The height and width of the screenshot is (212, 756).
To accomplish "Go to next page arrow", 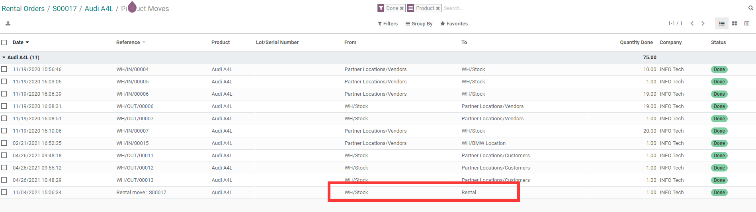I will (703, 23).
